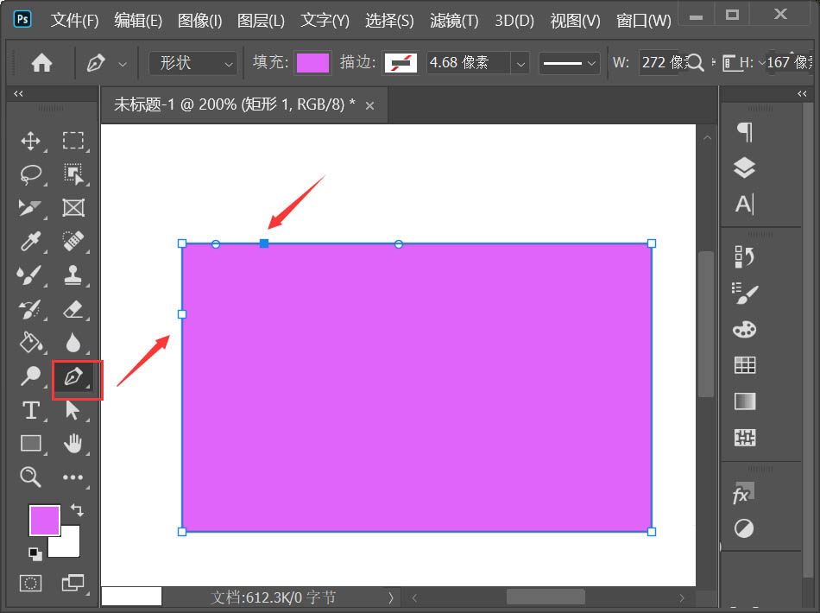Select the Move tool

point(30,141)
